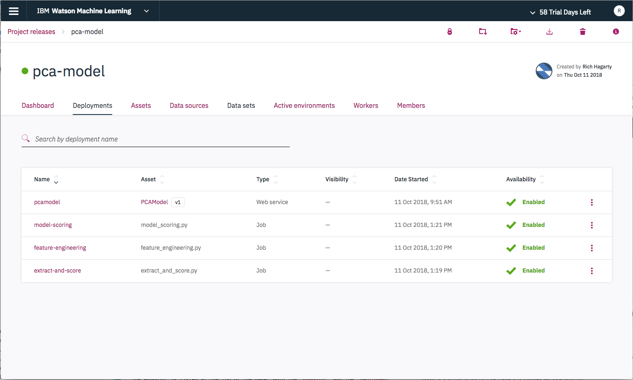
Task: Open the actions menu for extract-and-score row
Action: coord(592,271)
